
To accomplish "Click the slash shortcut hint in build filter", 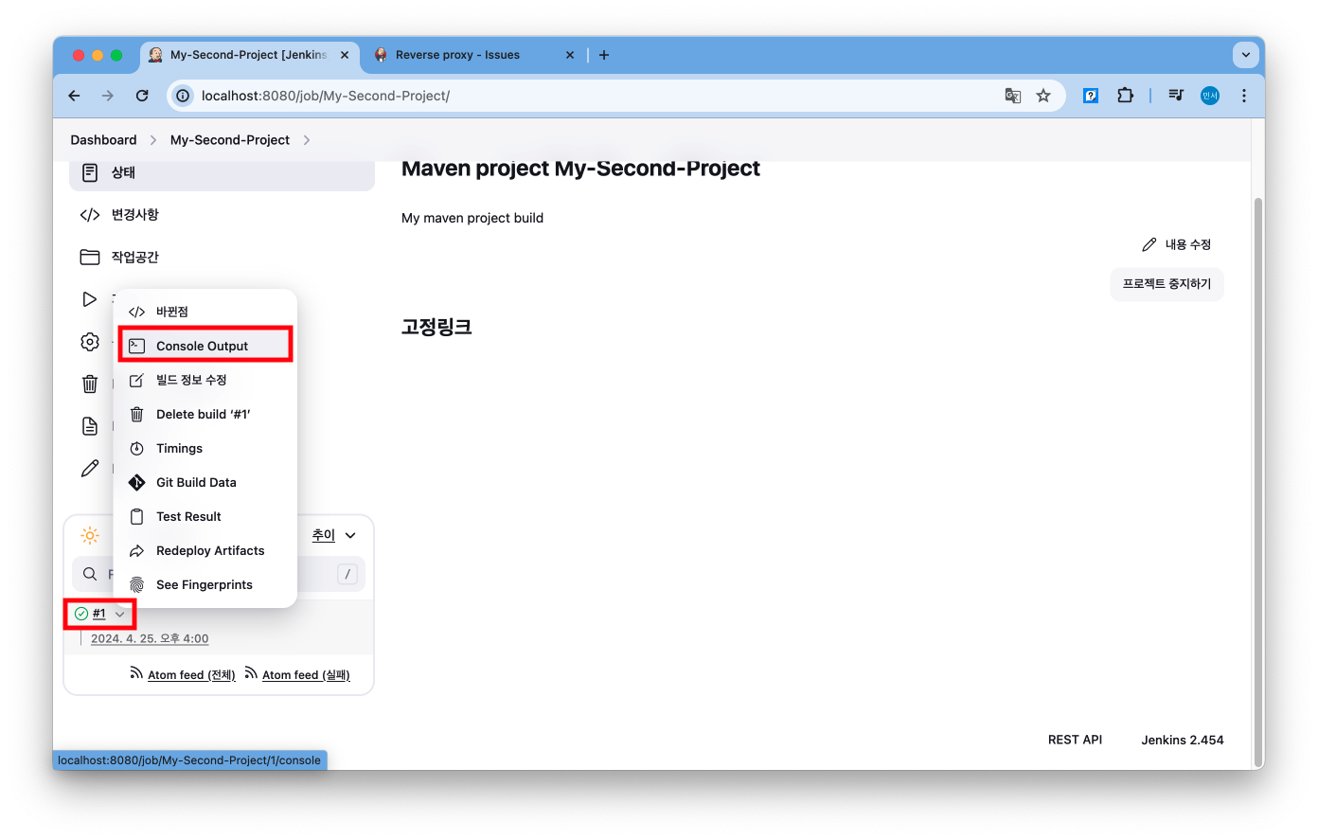I will [347, 574].
